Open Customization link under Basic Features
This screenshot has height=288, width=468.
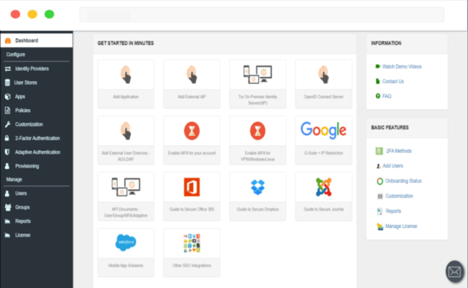399,196
